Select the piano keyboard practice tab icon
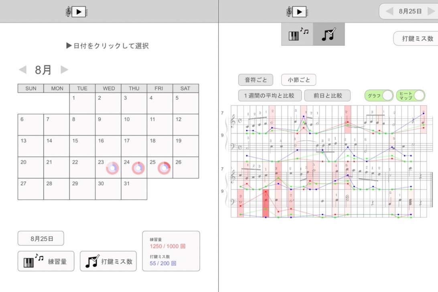Image resolution: width=438 pixels, height=292 pixels. [297, 34]
